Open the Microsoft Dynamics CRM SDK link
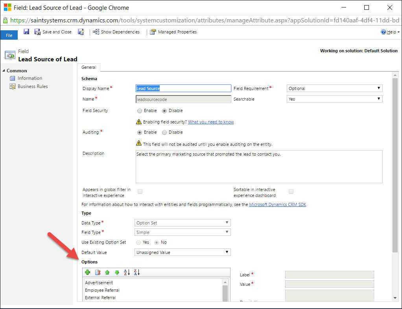Image resolution: width=402 pixels, height=309 pixels. (x=277, y=204)
